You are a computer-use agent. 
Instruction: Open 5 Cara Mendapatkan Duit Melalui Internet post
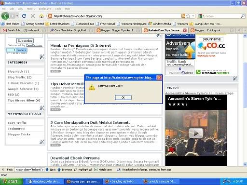(x=90, y=122)
